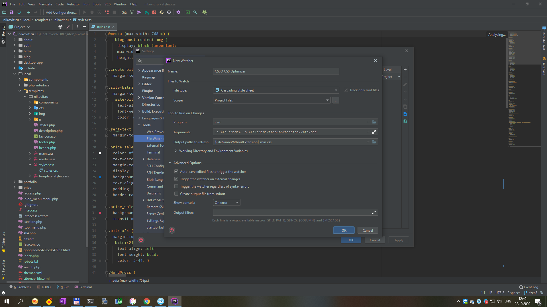Image resolution: width=547 pixels, height=307 pixels.
Task: Click the collapse all icon in Project panel
Action: pos(68,27)
